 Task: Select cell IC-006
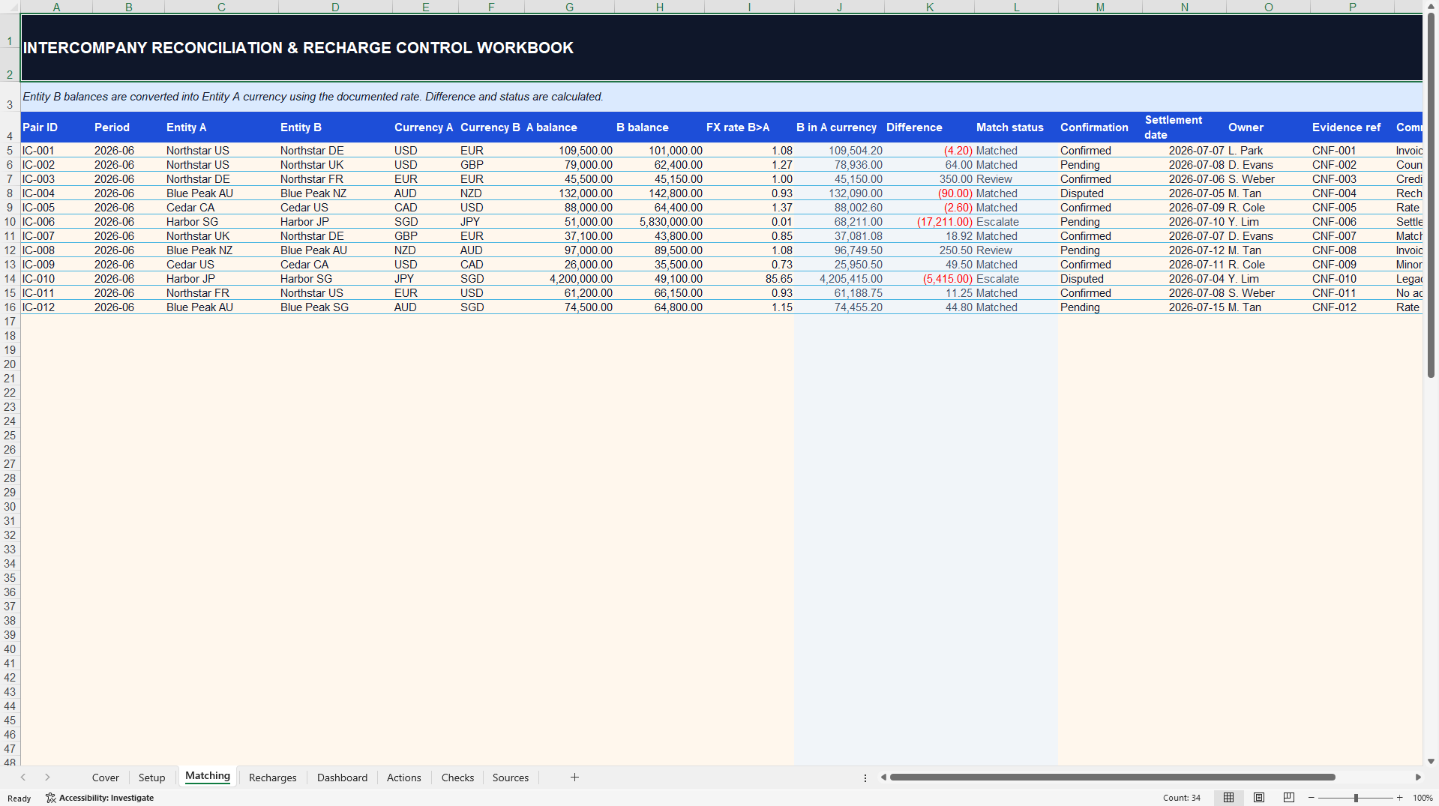click(56, 222)
